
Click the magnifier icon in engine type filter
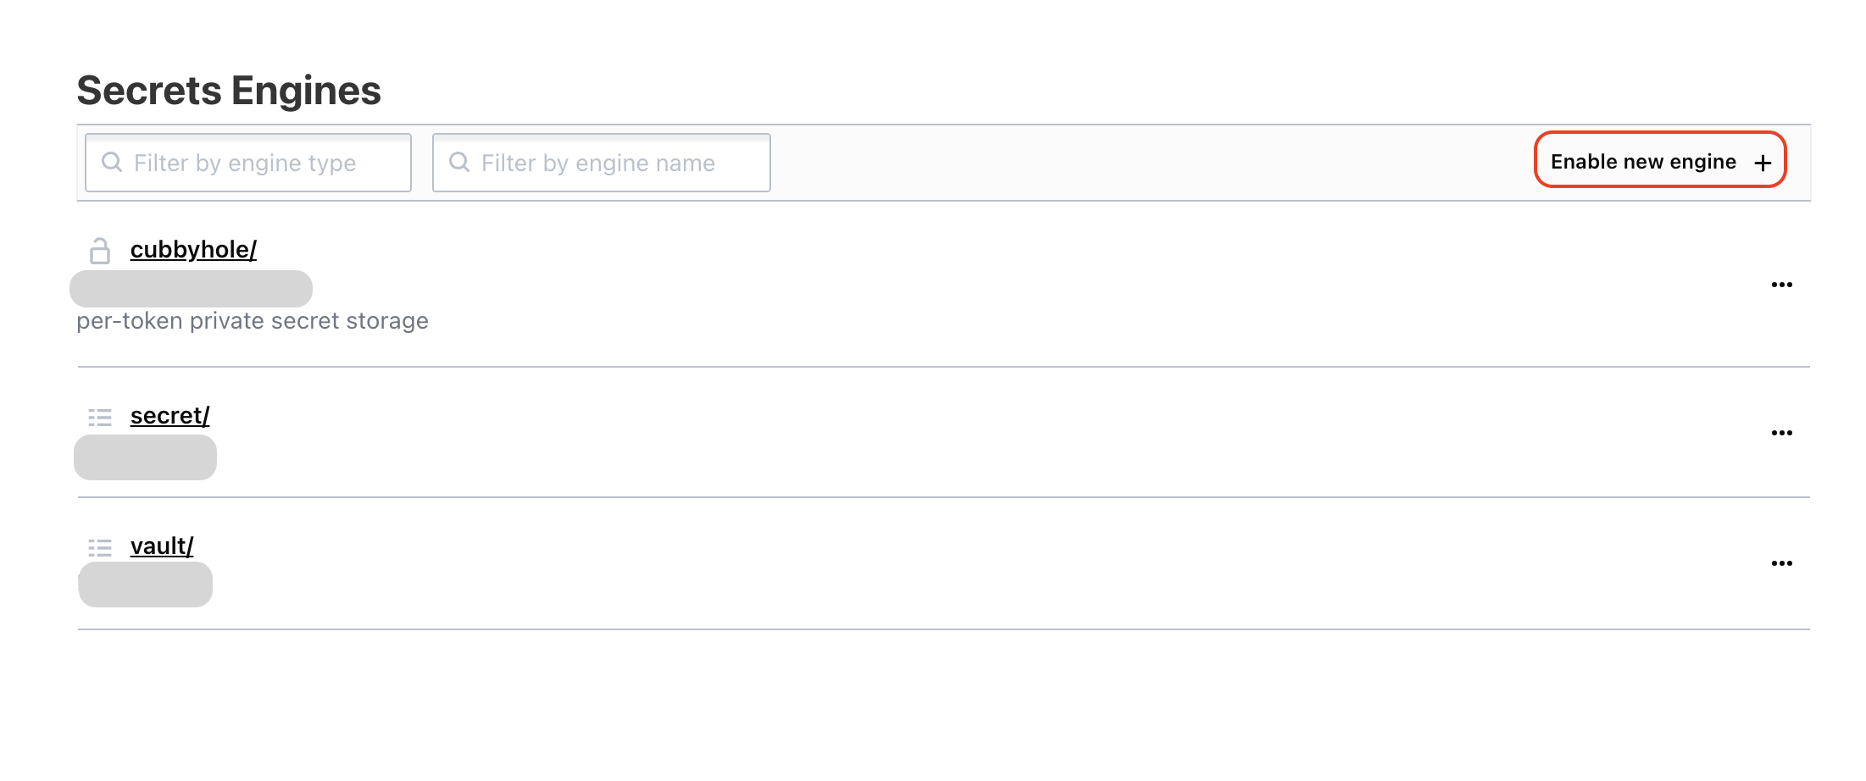tap(112, 162)
